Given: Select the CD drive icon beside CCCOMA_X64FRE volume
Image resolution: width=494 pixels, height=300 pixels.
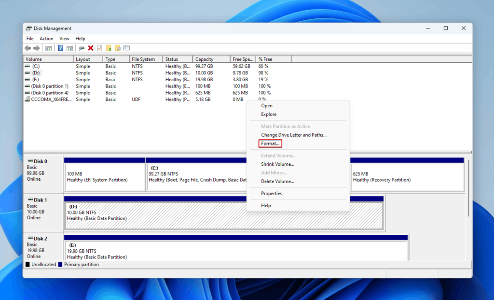Looking at the screenshot, I should pyautogui.click(x=27, y=99).
